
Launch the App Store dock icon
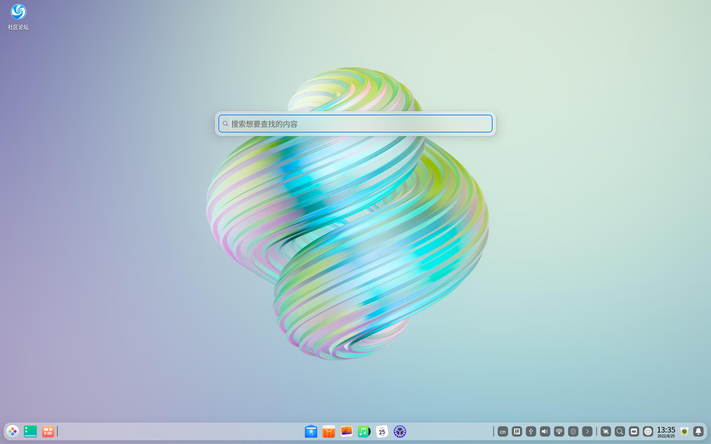point(328,431)
